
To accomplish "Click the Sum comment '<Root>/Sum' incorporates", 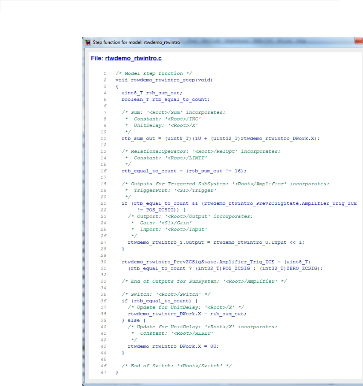I will pos(174,112).
